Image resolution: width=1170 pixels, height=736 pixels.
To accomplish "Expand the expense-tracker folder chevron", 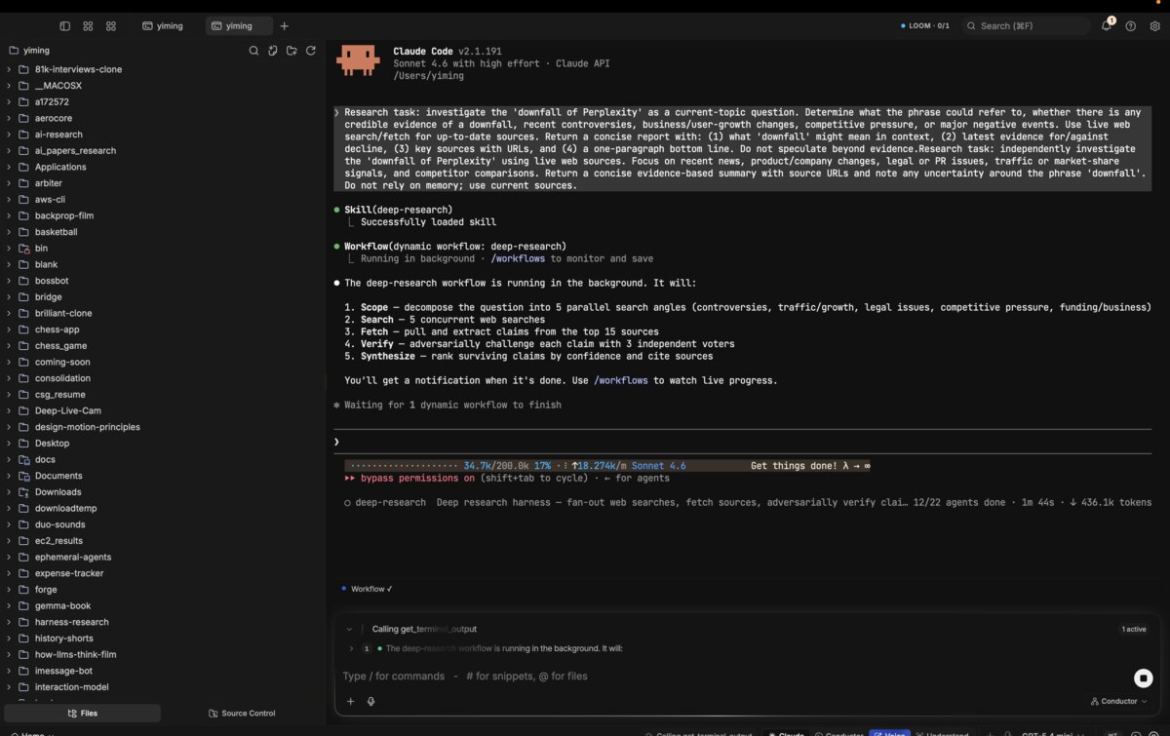I will (9, 573).
